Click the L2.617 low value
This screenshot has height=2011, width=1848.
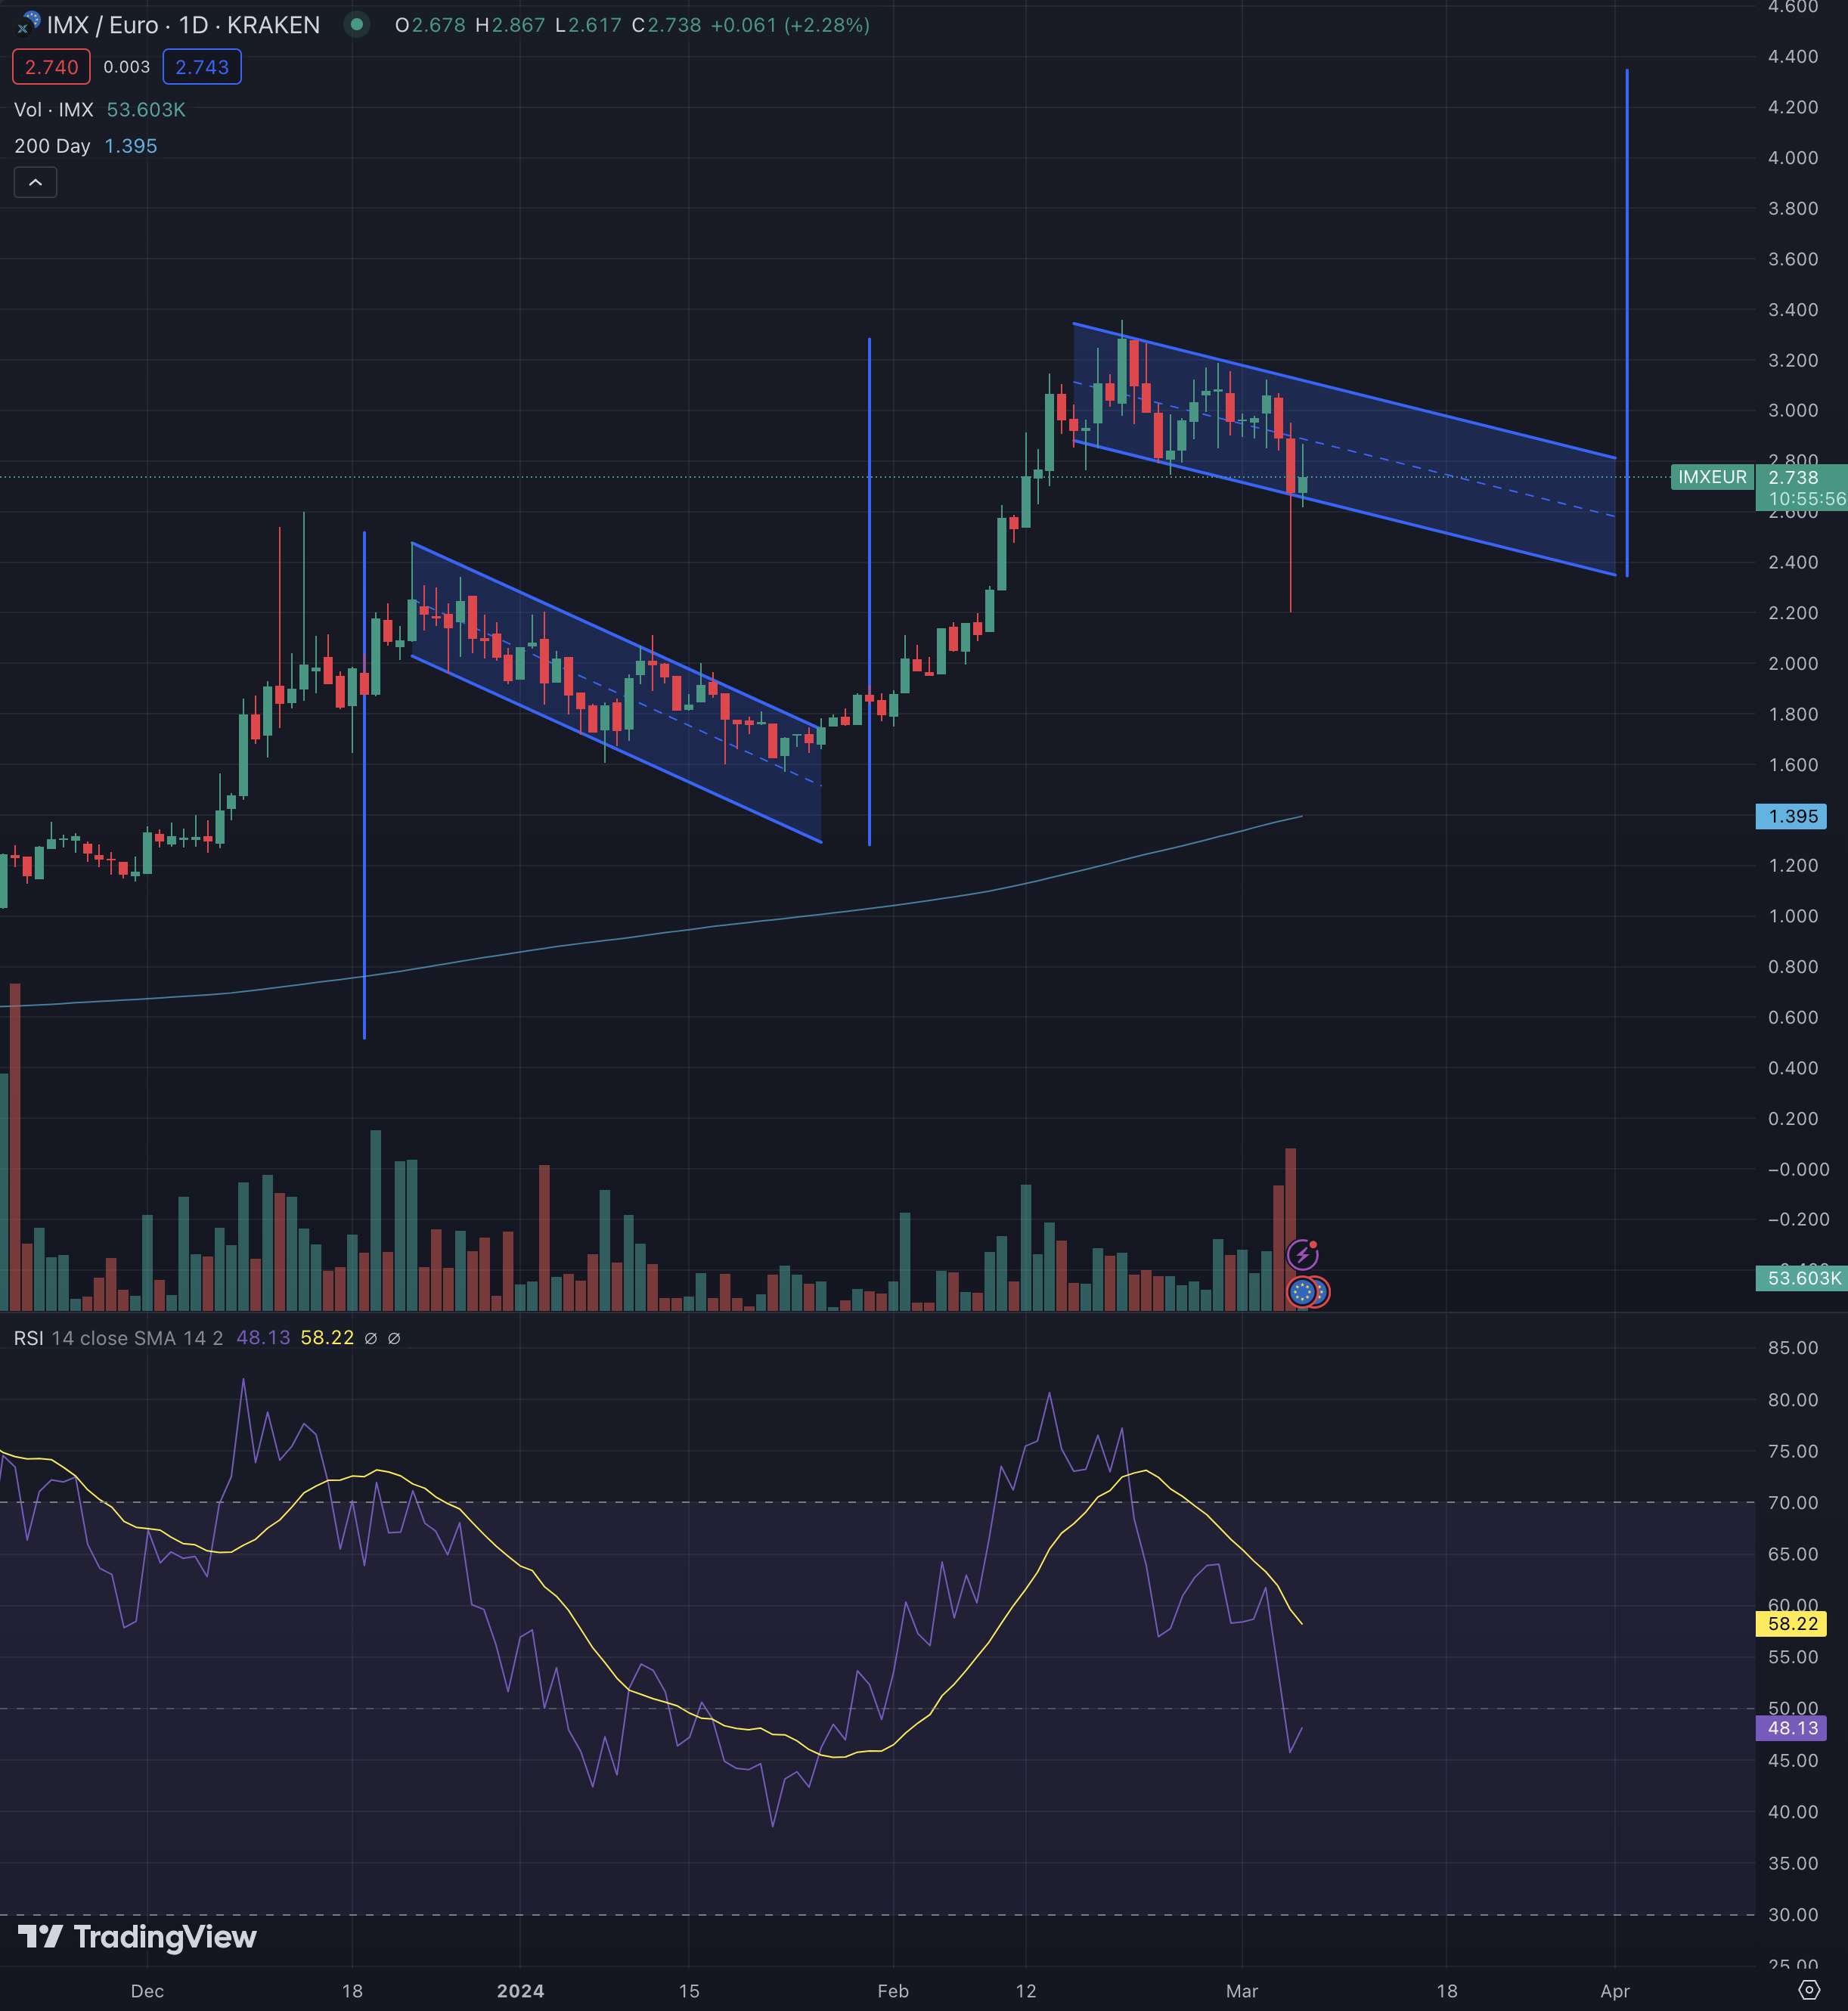pos(588,25)
